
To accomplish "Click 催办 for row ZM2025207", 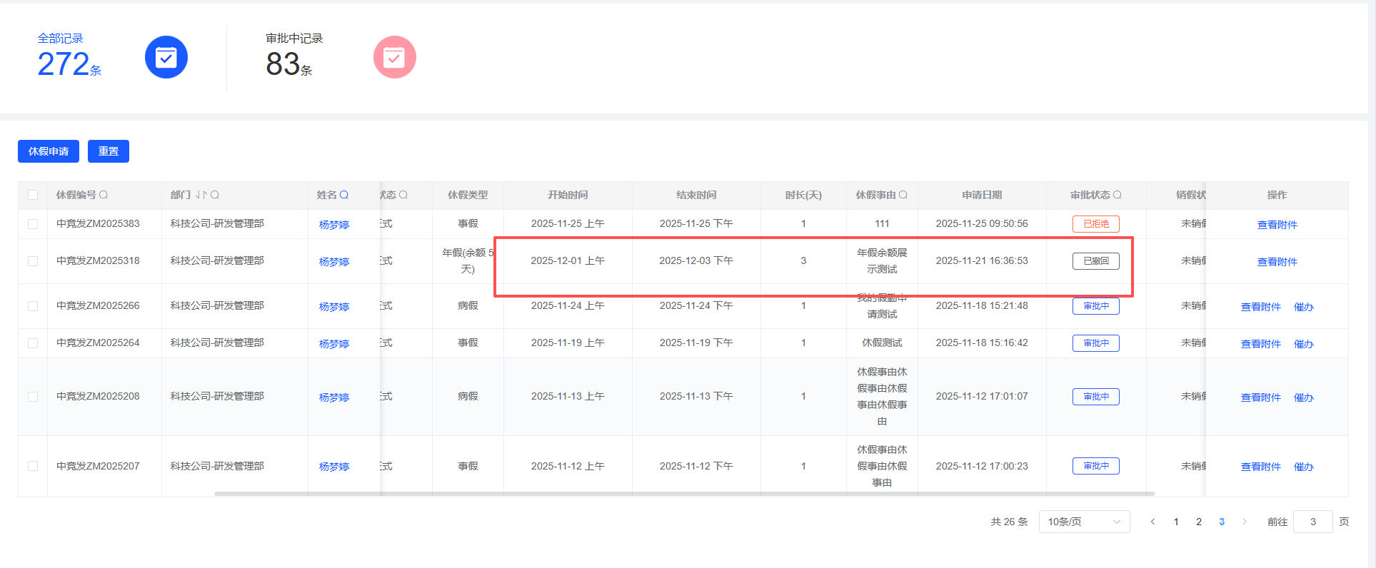I will [1303, 467].
